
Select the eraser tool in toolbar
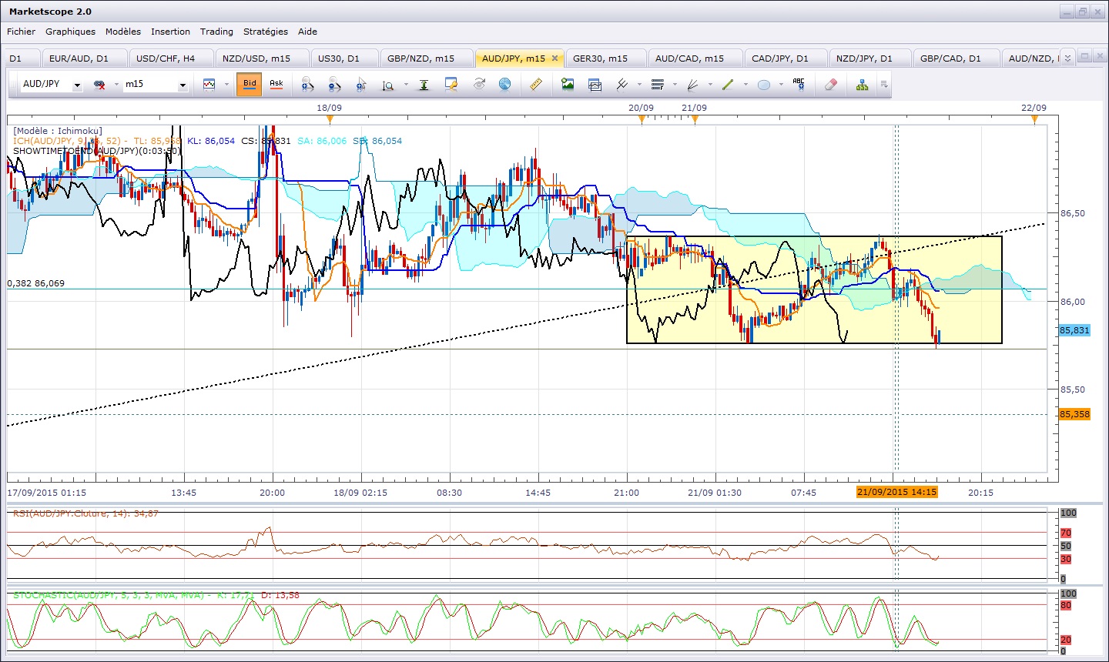(x=829, y=85)
